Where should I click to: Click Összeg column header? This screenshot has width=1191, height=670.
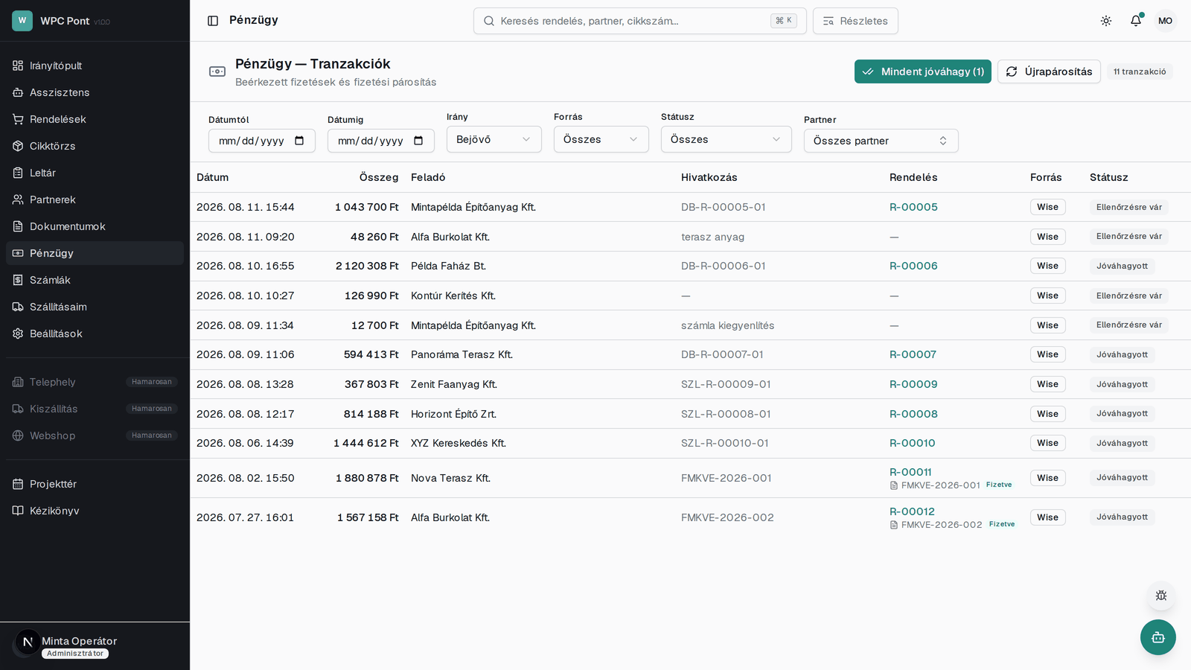click(379, 177)
